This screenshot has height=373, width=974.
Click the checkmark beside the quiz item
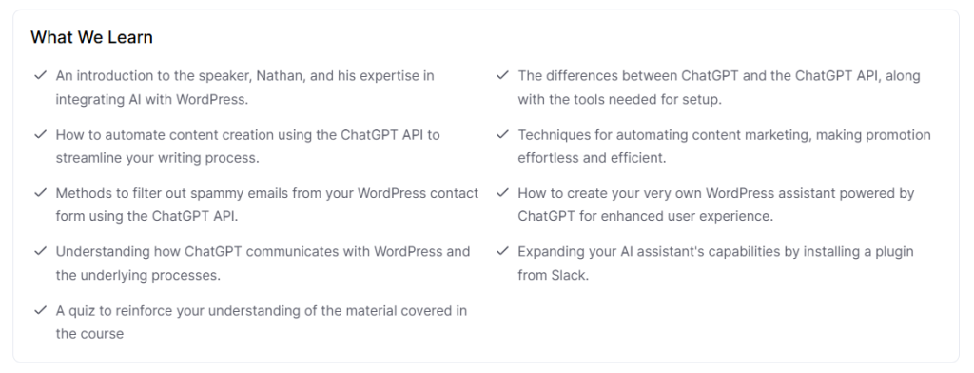coord(40,310)
